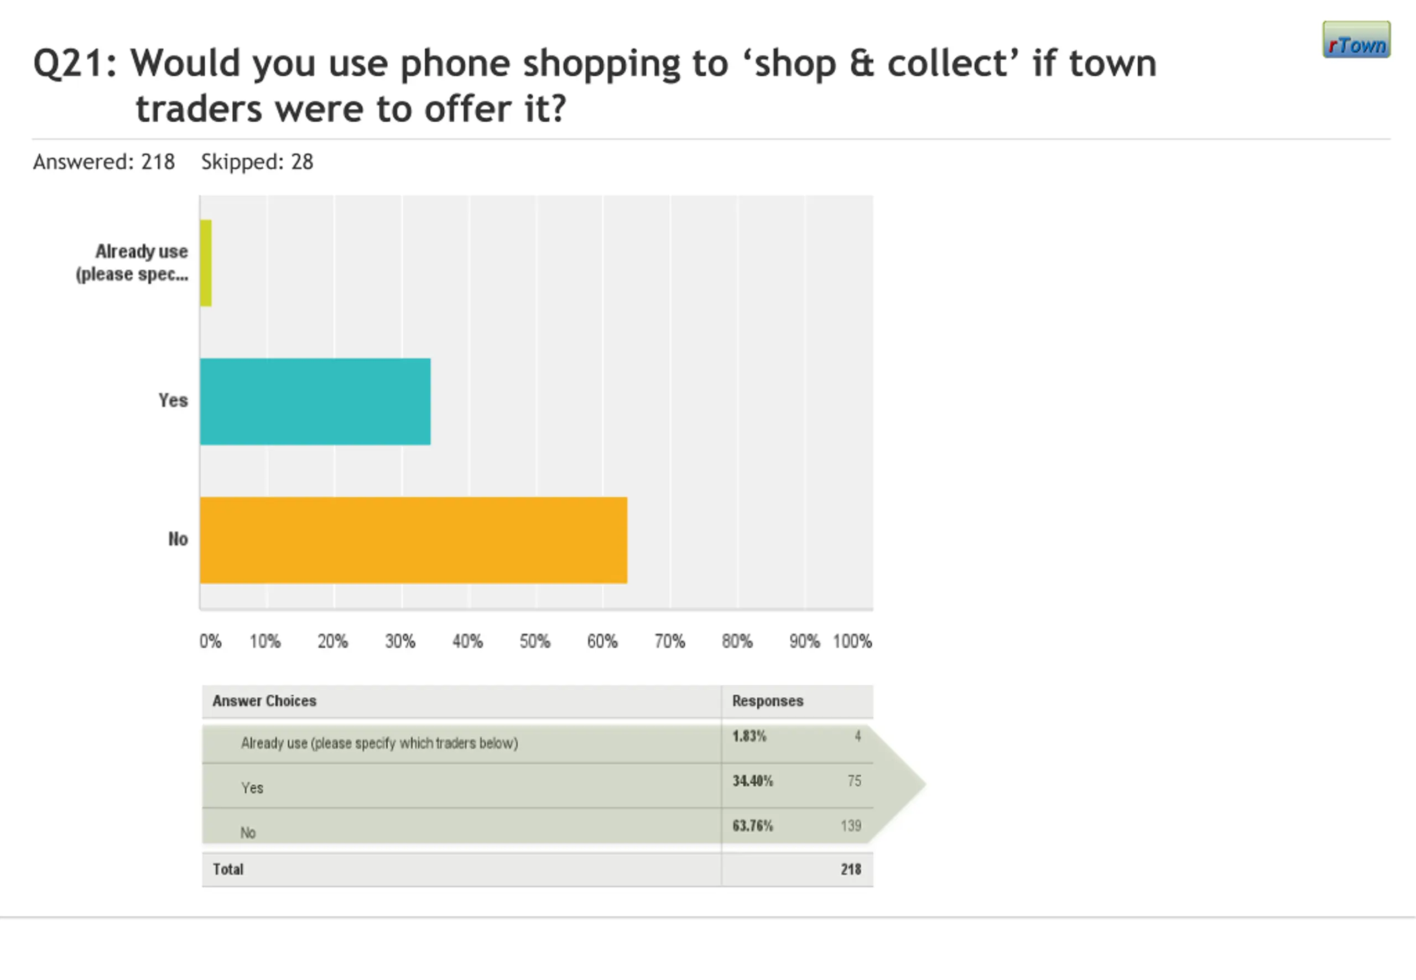Click the 'Answer Choices' column header
The image size is (1416, 980).
tap(264, 701)
